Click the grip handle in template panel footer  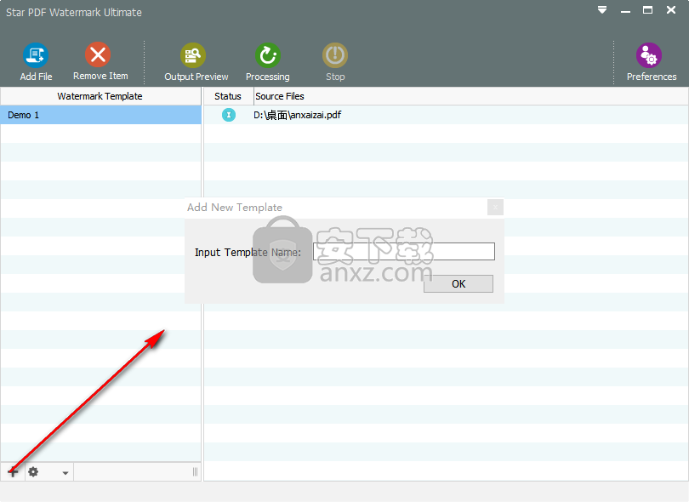point(195,472)
